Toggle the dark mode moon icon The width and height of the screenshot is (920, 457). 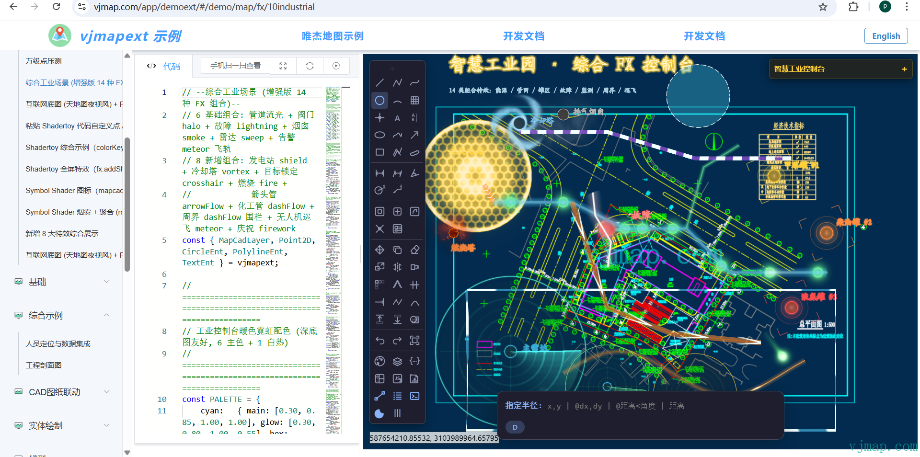(x=379, y=413)
